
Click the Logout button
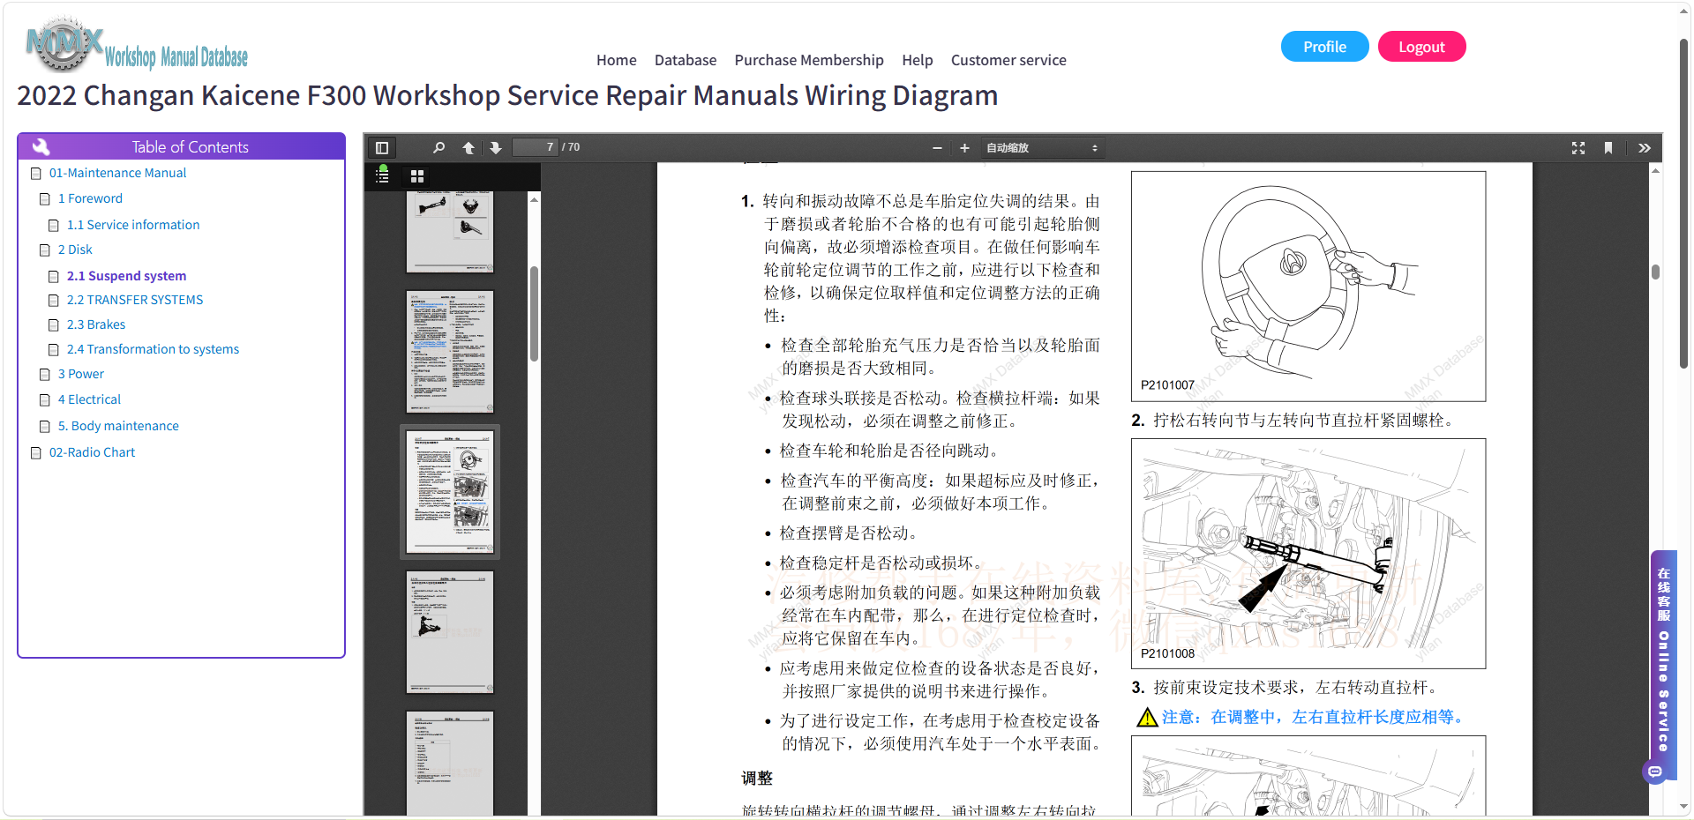click(x=1421, y=47)
